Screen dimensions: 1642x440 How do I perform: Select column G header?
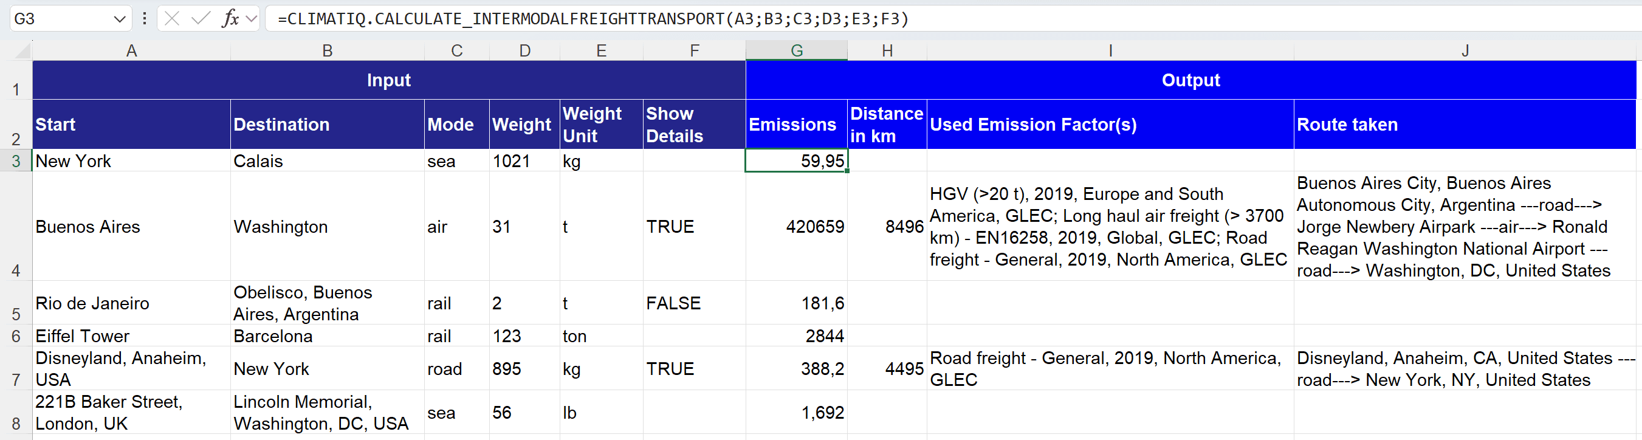coord(796,50)
